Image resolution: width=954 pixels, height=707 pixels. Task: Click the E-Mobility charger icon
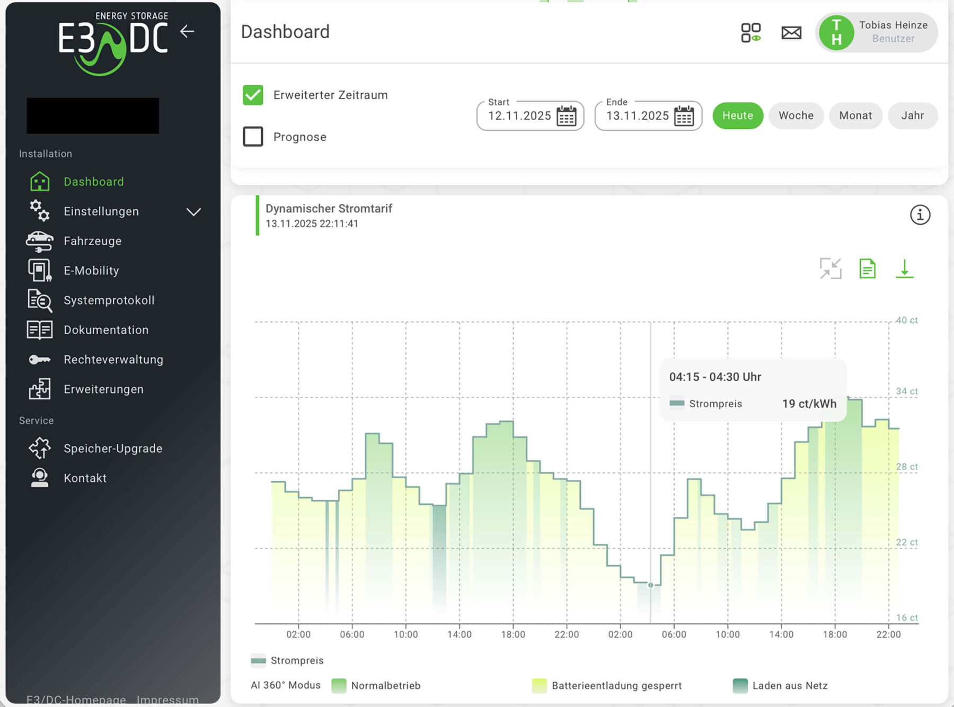coord(40,271)
